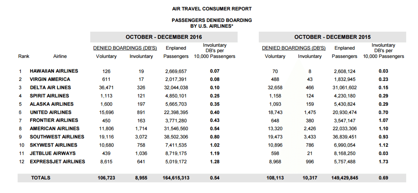This screenshot has width=418, height=193.
Task: Select Virgin America's 2016 voluntary value 611
Action: click(106, 79)
